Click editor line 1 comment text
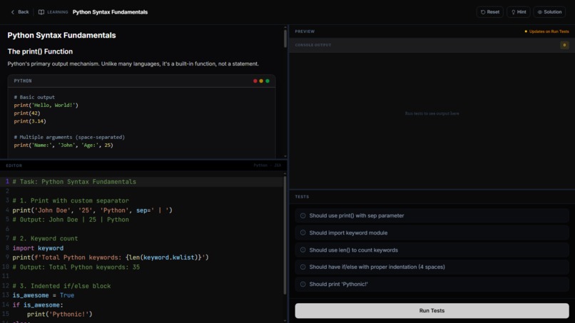The image size is (575, 323). click(74, 182)
